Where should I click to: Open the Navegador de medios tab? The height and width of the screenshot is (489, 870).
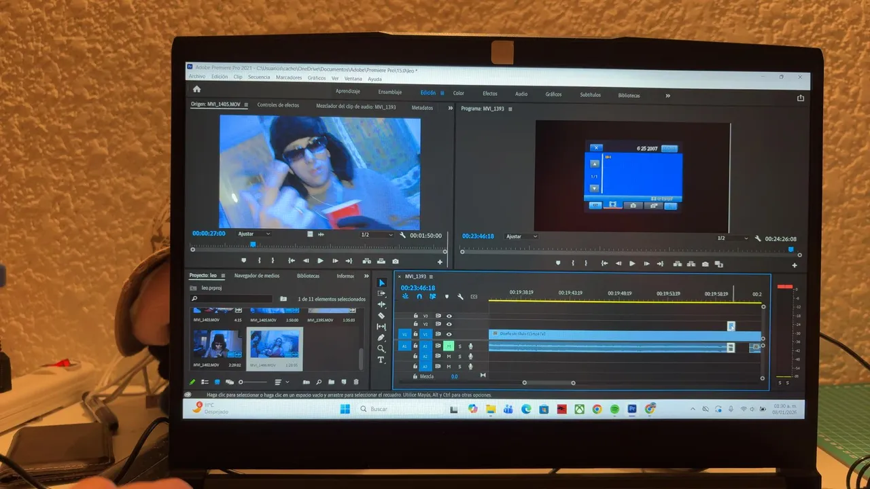pyautogui.click(x=257, y=276)
